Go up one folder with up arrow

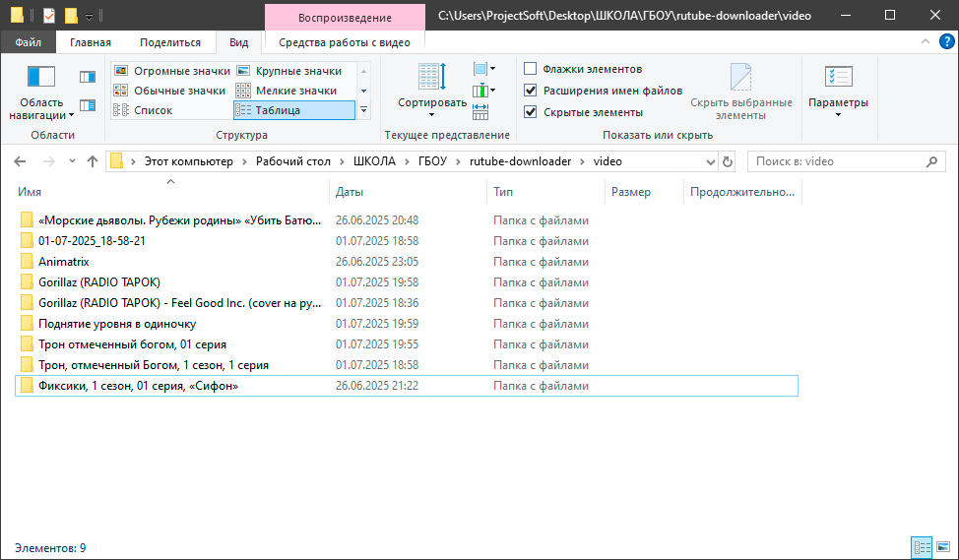(x=93, y=161)
